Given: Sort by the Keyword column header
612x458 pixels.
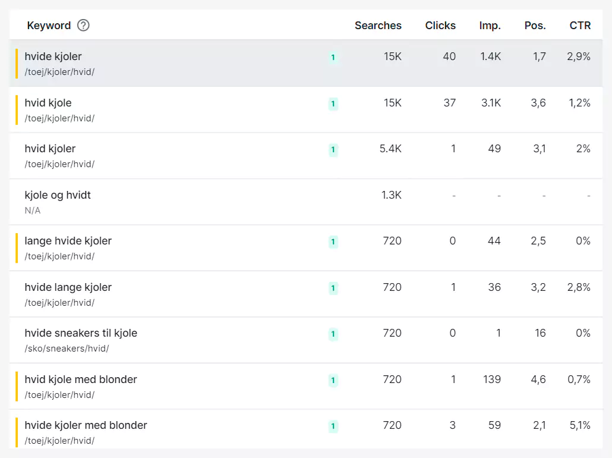Looking at the screenshot, I should click(x=49, y=26).
